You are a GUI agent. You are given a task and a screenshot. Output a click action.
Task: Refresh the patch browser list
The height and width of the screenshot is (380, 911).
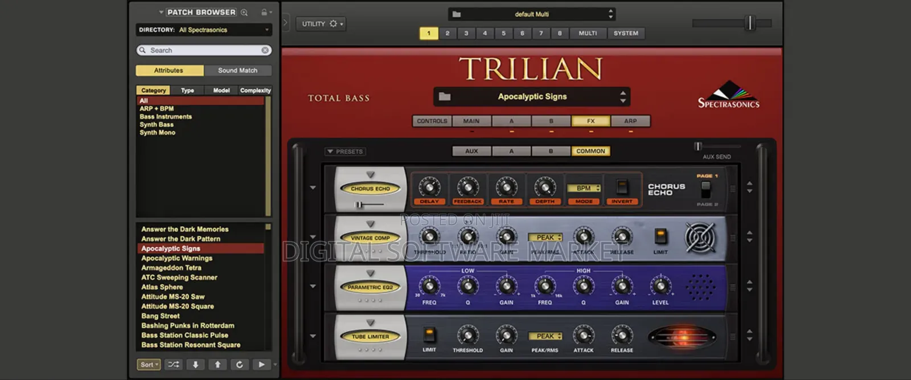239,365
